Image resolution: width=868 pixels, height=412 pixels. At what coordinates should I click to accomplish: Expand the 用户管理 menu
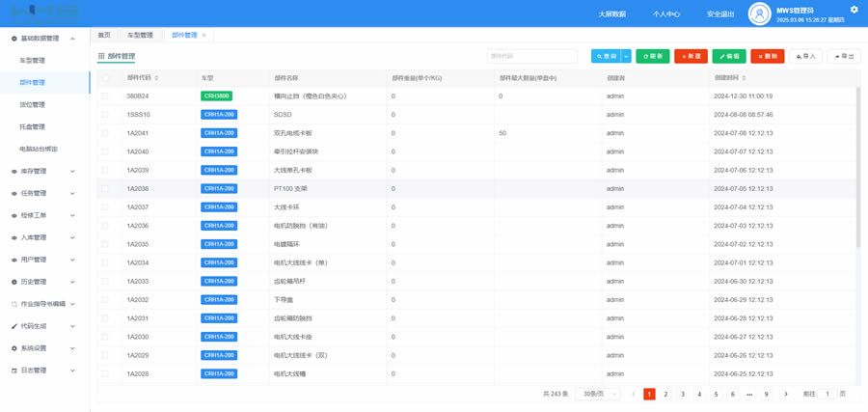(72, 260)
